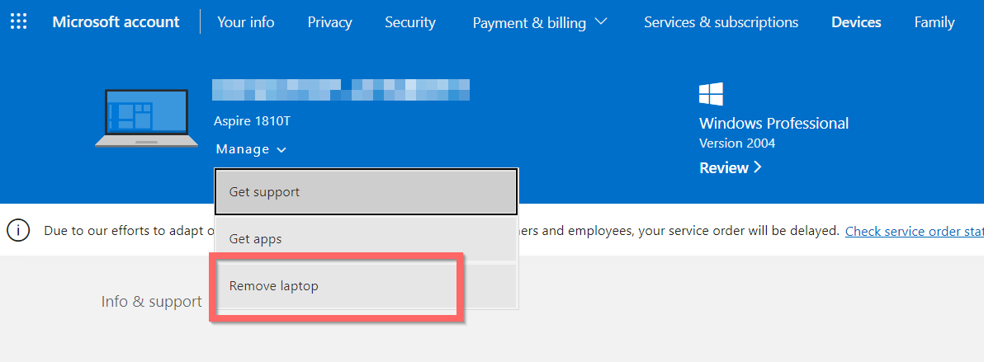This screenshot has width=984, height=362.
Task: Switch to the Security tab
Action: click(410, 22)
